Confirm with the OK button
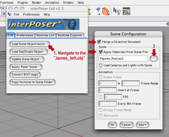This screenshot has height=137, width=169. coord(112,125)
